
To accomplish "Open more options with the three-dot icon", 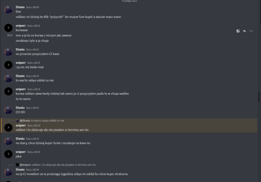I will pyautogui.click(x=251, y=31).
